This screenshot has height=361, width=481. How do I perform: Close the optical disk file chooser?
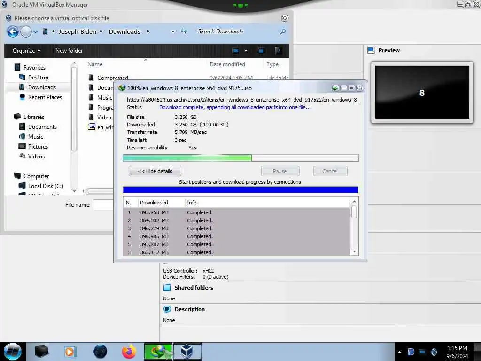point(285,18)
